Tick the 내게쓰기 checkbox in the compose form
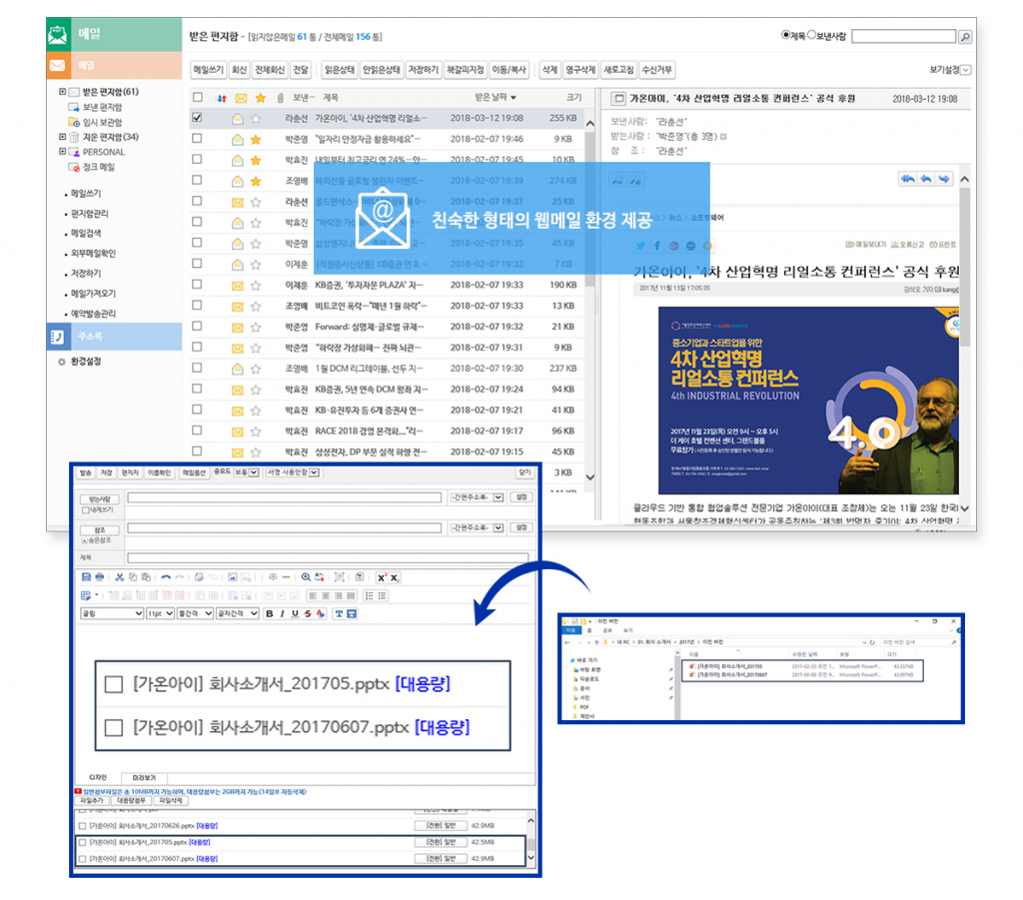The width and height of the screenshot is (1023, 900). 85,509
